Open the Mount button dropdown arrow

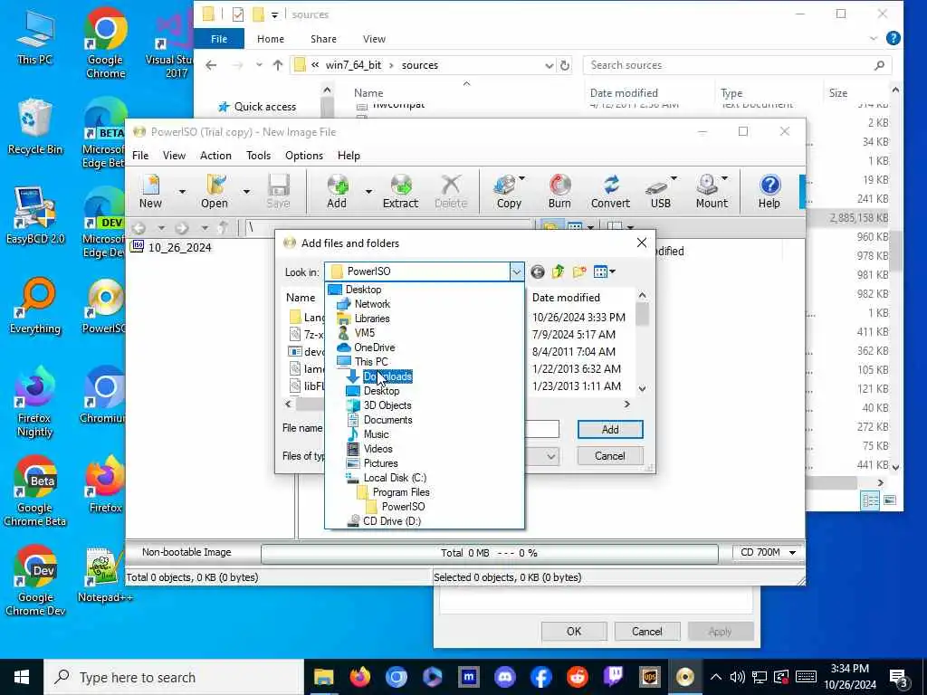click(x=724, y=178)
